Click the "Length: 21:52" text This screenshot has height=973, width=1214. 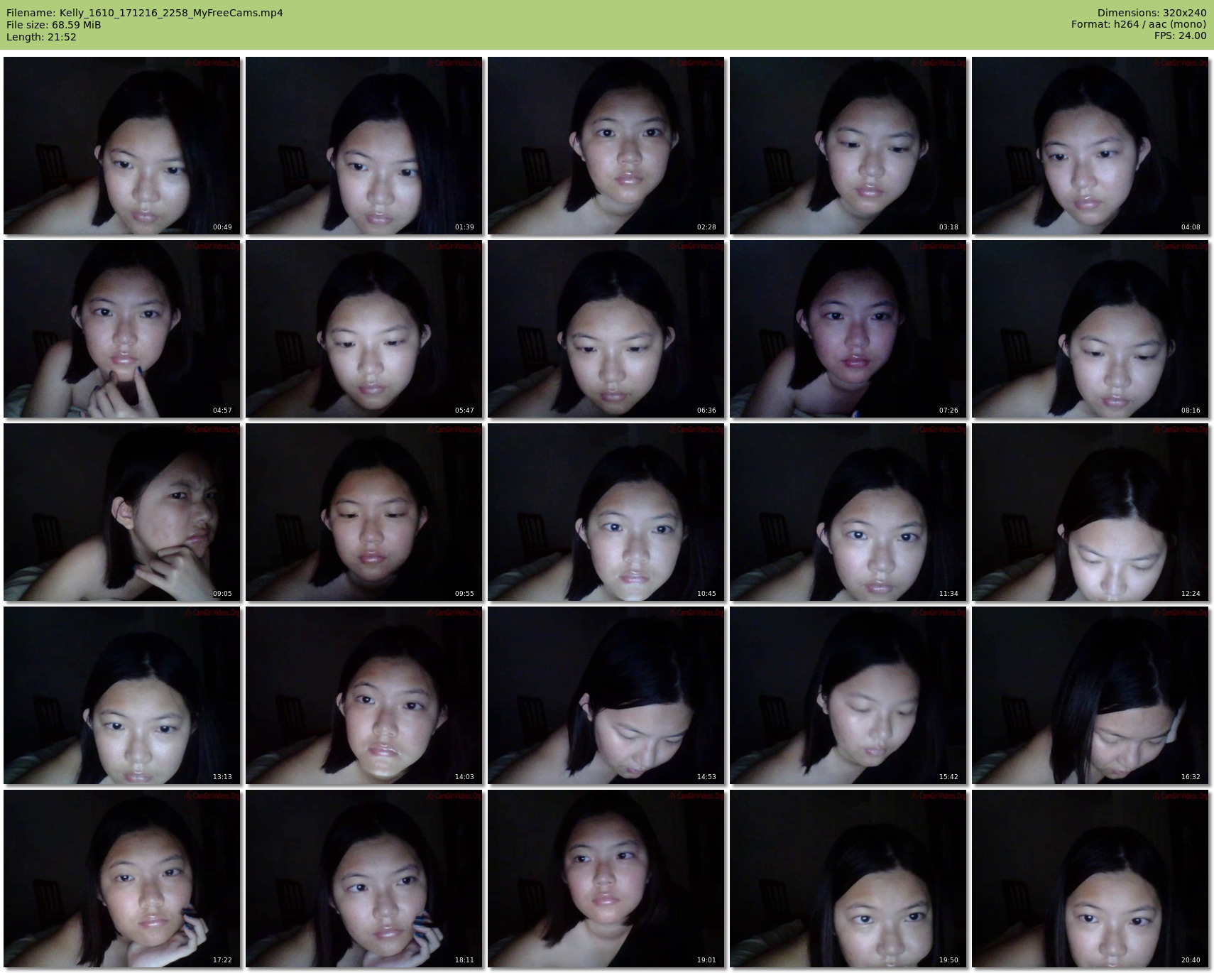click(x=41, y=37)
